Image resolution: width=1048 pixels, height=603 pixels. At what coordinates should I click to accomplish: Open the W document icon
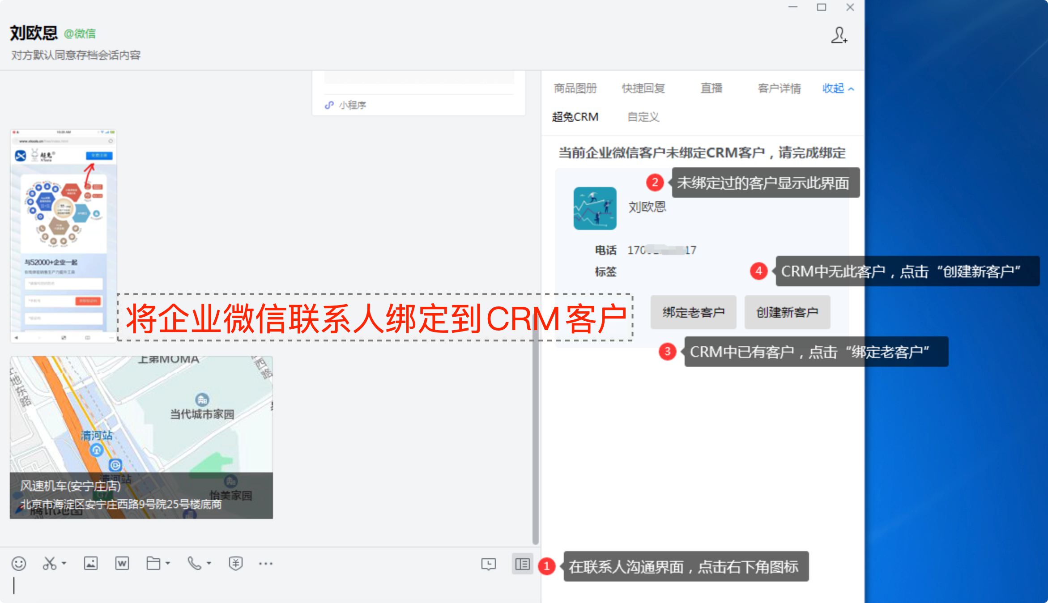[122, 564]
